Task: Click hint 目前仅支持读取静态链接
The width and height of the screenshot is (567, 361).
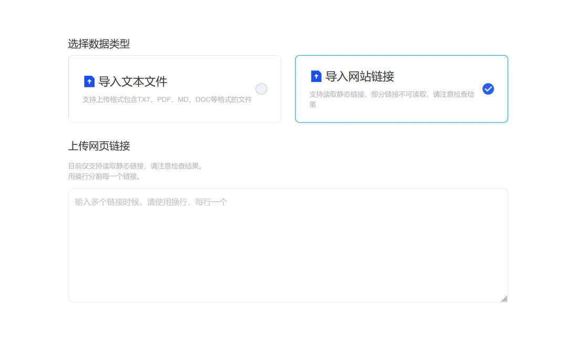Action: tap(136, 166)
